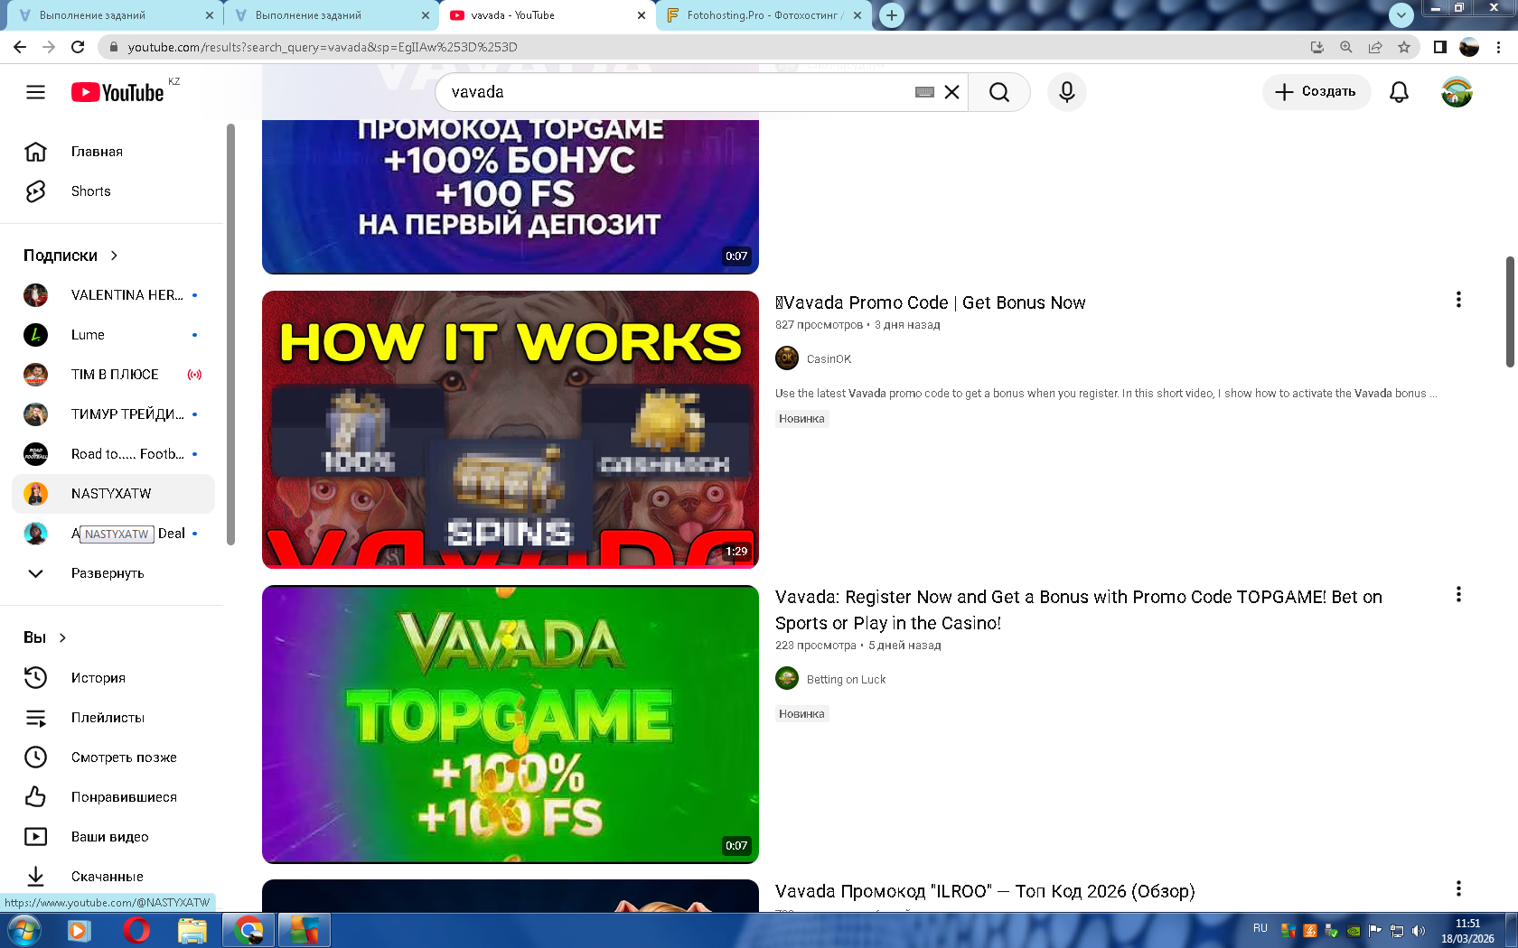
Task: Open the Вы section chevron
Action: point(62,637)
